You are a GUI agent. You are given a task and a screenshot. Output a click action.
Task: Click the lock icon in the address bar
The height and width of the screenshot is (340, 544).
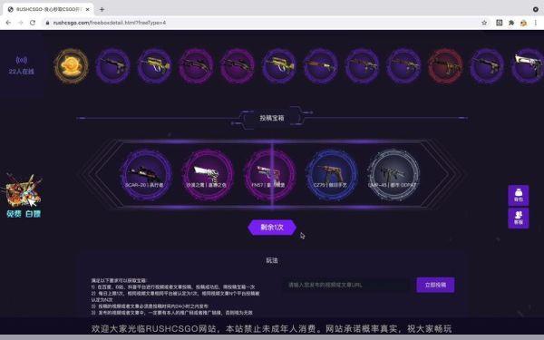pyautogui.click(x=47, y=23)
